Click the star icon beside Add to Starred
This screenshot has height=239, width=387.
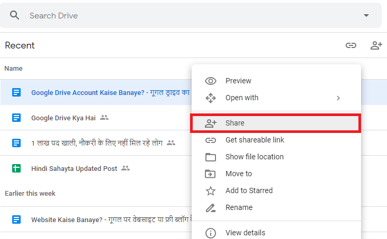click(x=211, y=191)
